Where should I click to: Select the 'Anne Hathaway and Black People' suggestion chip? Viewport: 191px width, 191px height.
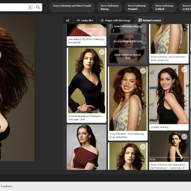[72, 7]
